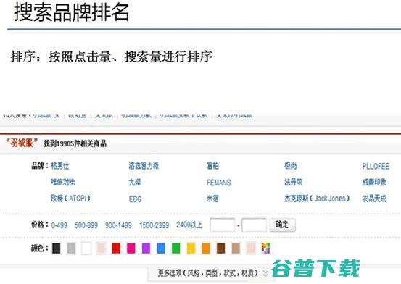Select brand 法丹奴
This screenshot has height=284, width=401.
[x=294, y=183]
